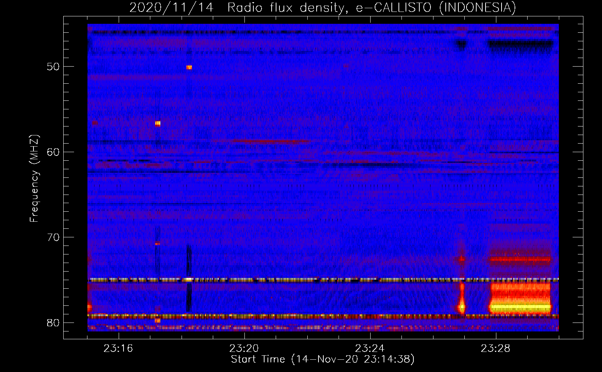Click the 23:20 time tick label
The image size is (602, 372).
[x=244, y=349]
